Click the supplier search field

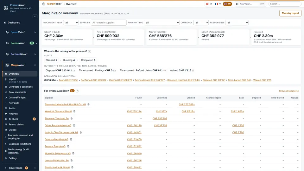tap(109, 23)
